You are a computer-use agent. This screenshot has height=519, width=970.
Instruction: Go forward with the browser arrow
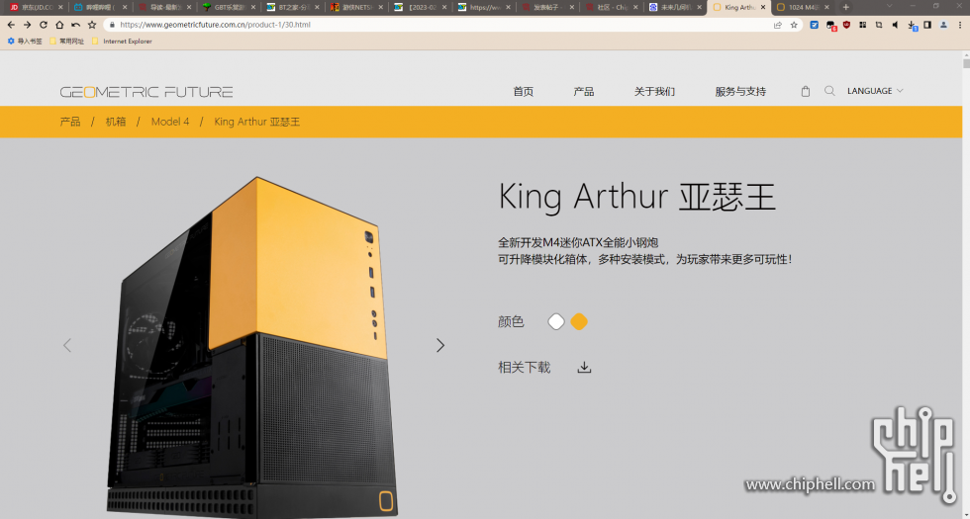28,25
